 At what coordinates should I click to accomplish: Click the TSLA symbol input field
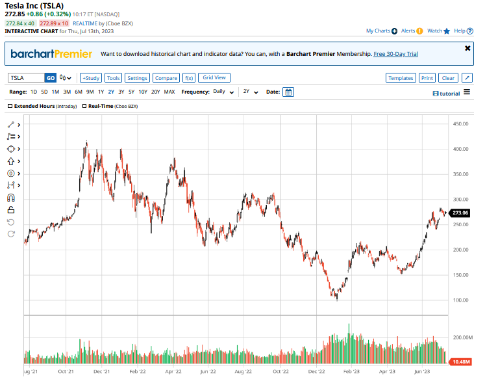[x=26, y=78]
